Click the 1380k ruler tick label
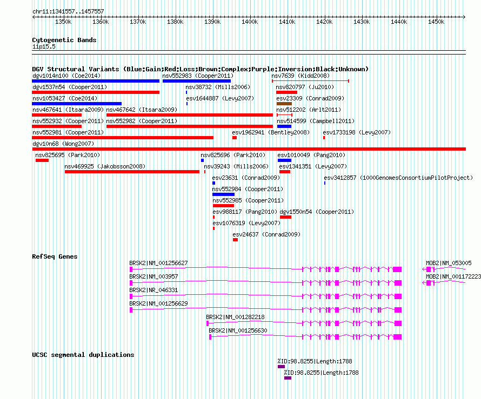Screen dimensions: 481x399 pos(175,22)
